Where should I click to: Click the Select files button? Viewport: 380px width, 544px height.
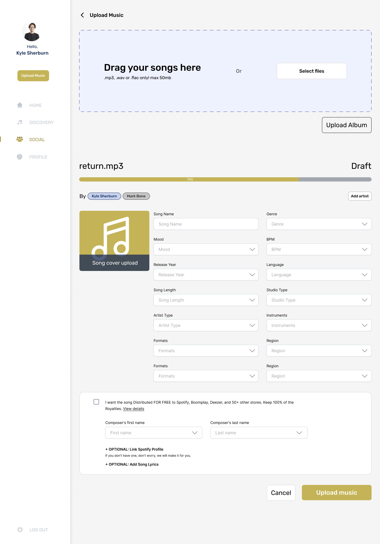(312, 71)
